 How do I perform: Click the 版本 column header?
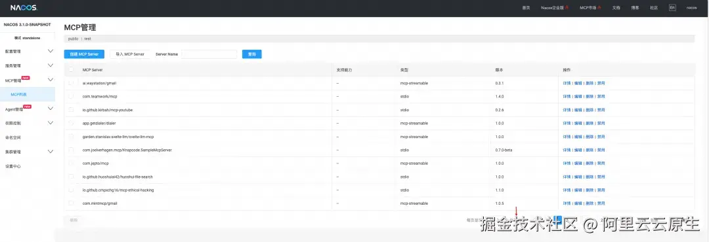click(499, 70)
